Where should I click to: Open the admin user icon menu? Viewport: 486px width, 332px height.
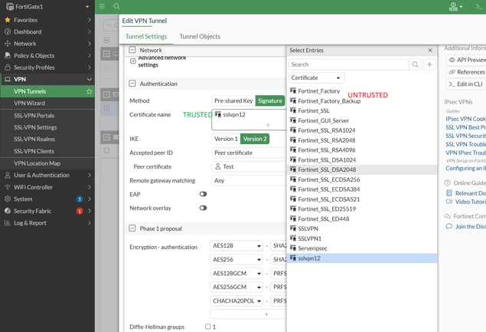point(455,7)
